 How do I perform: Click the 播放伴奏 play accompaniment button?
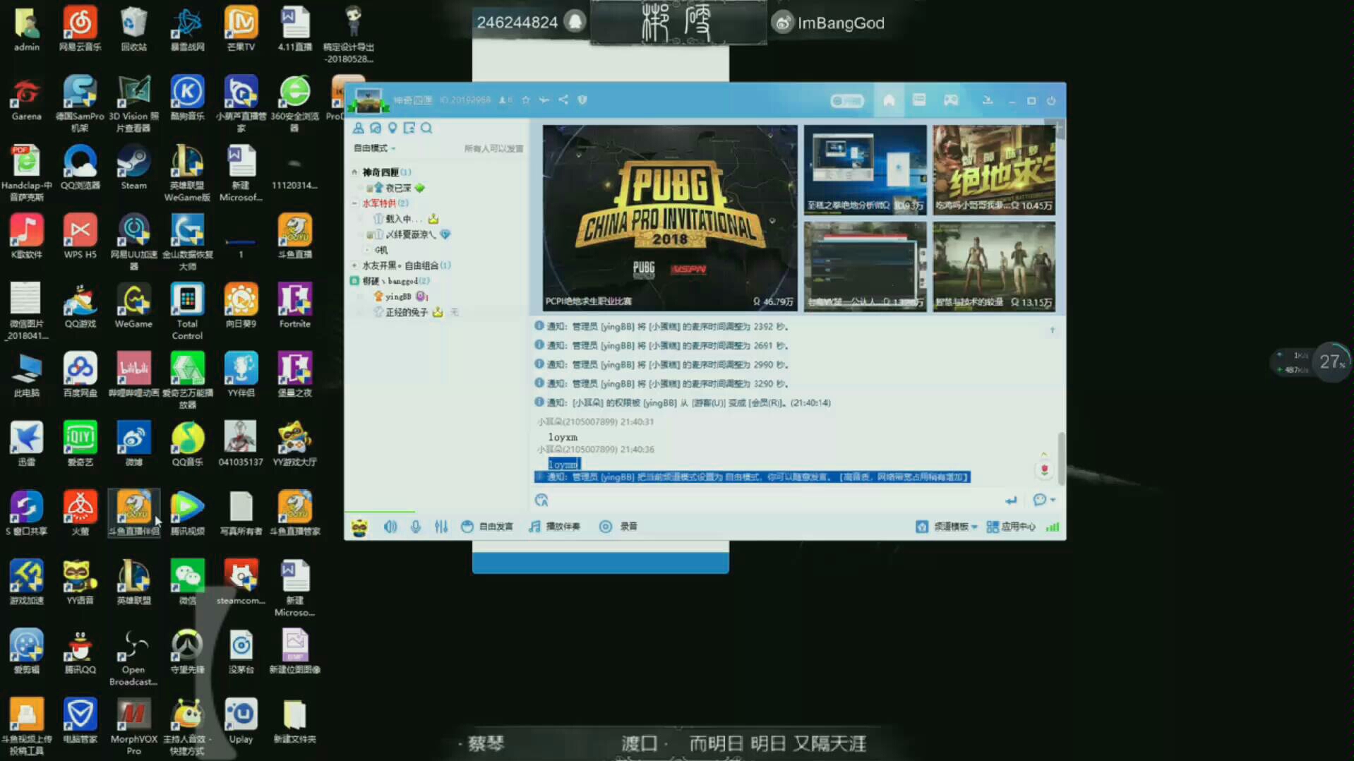click(x=555, y=527)
